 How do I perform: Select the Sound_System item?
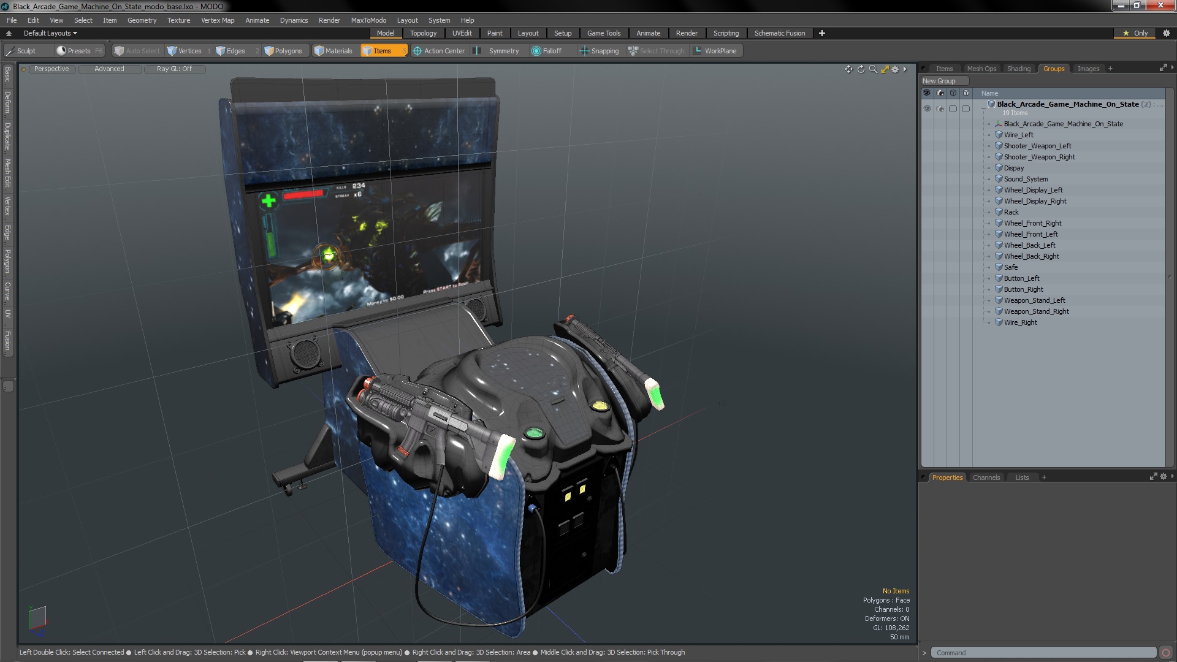pos(1026,179)
